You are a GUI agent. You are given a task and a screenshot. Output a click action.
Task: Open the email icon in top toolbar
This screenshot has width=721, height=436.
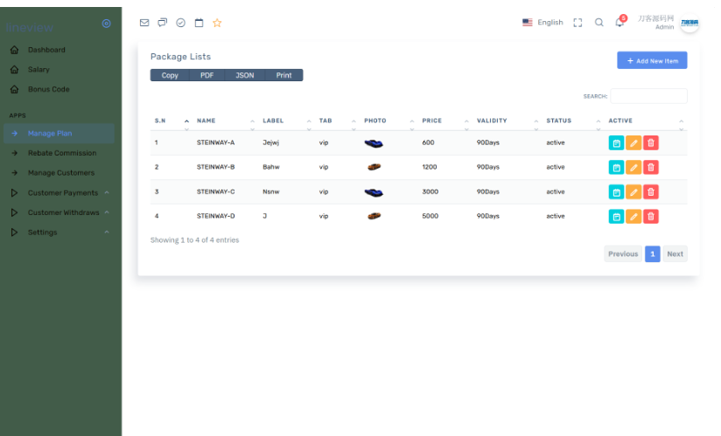144,23
